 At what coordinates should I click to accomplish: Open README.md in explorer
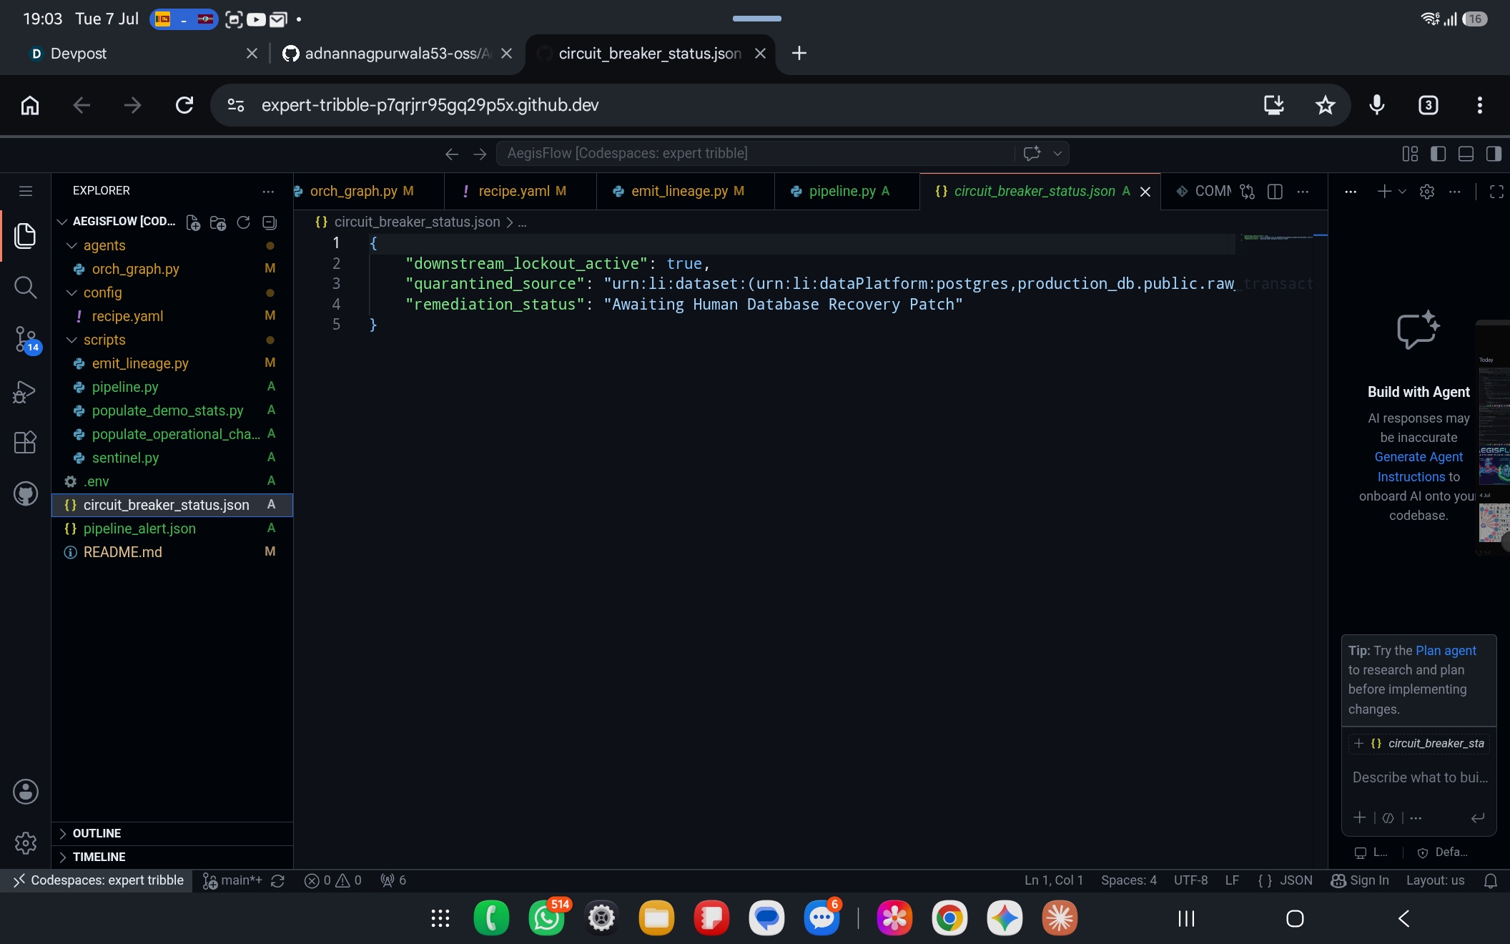point(172,552)
